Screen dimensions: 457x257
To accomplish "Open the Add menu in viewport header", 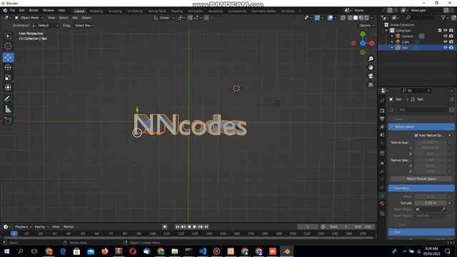I will (x=75, y=18).
